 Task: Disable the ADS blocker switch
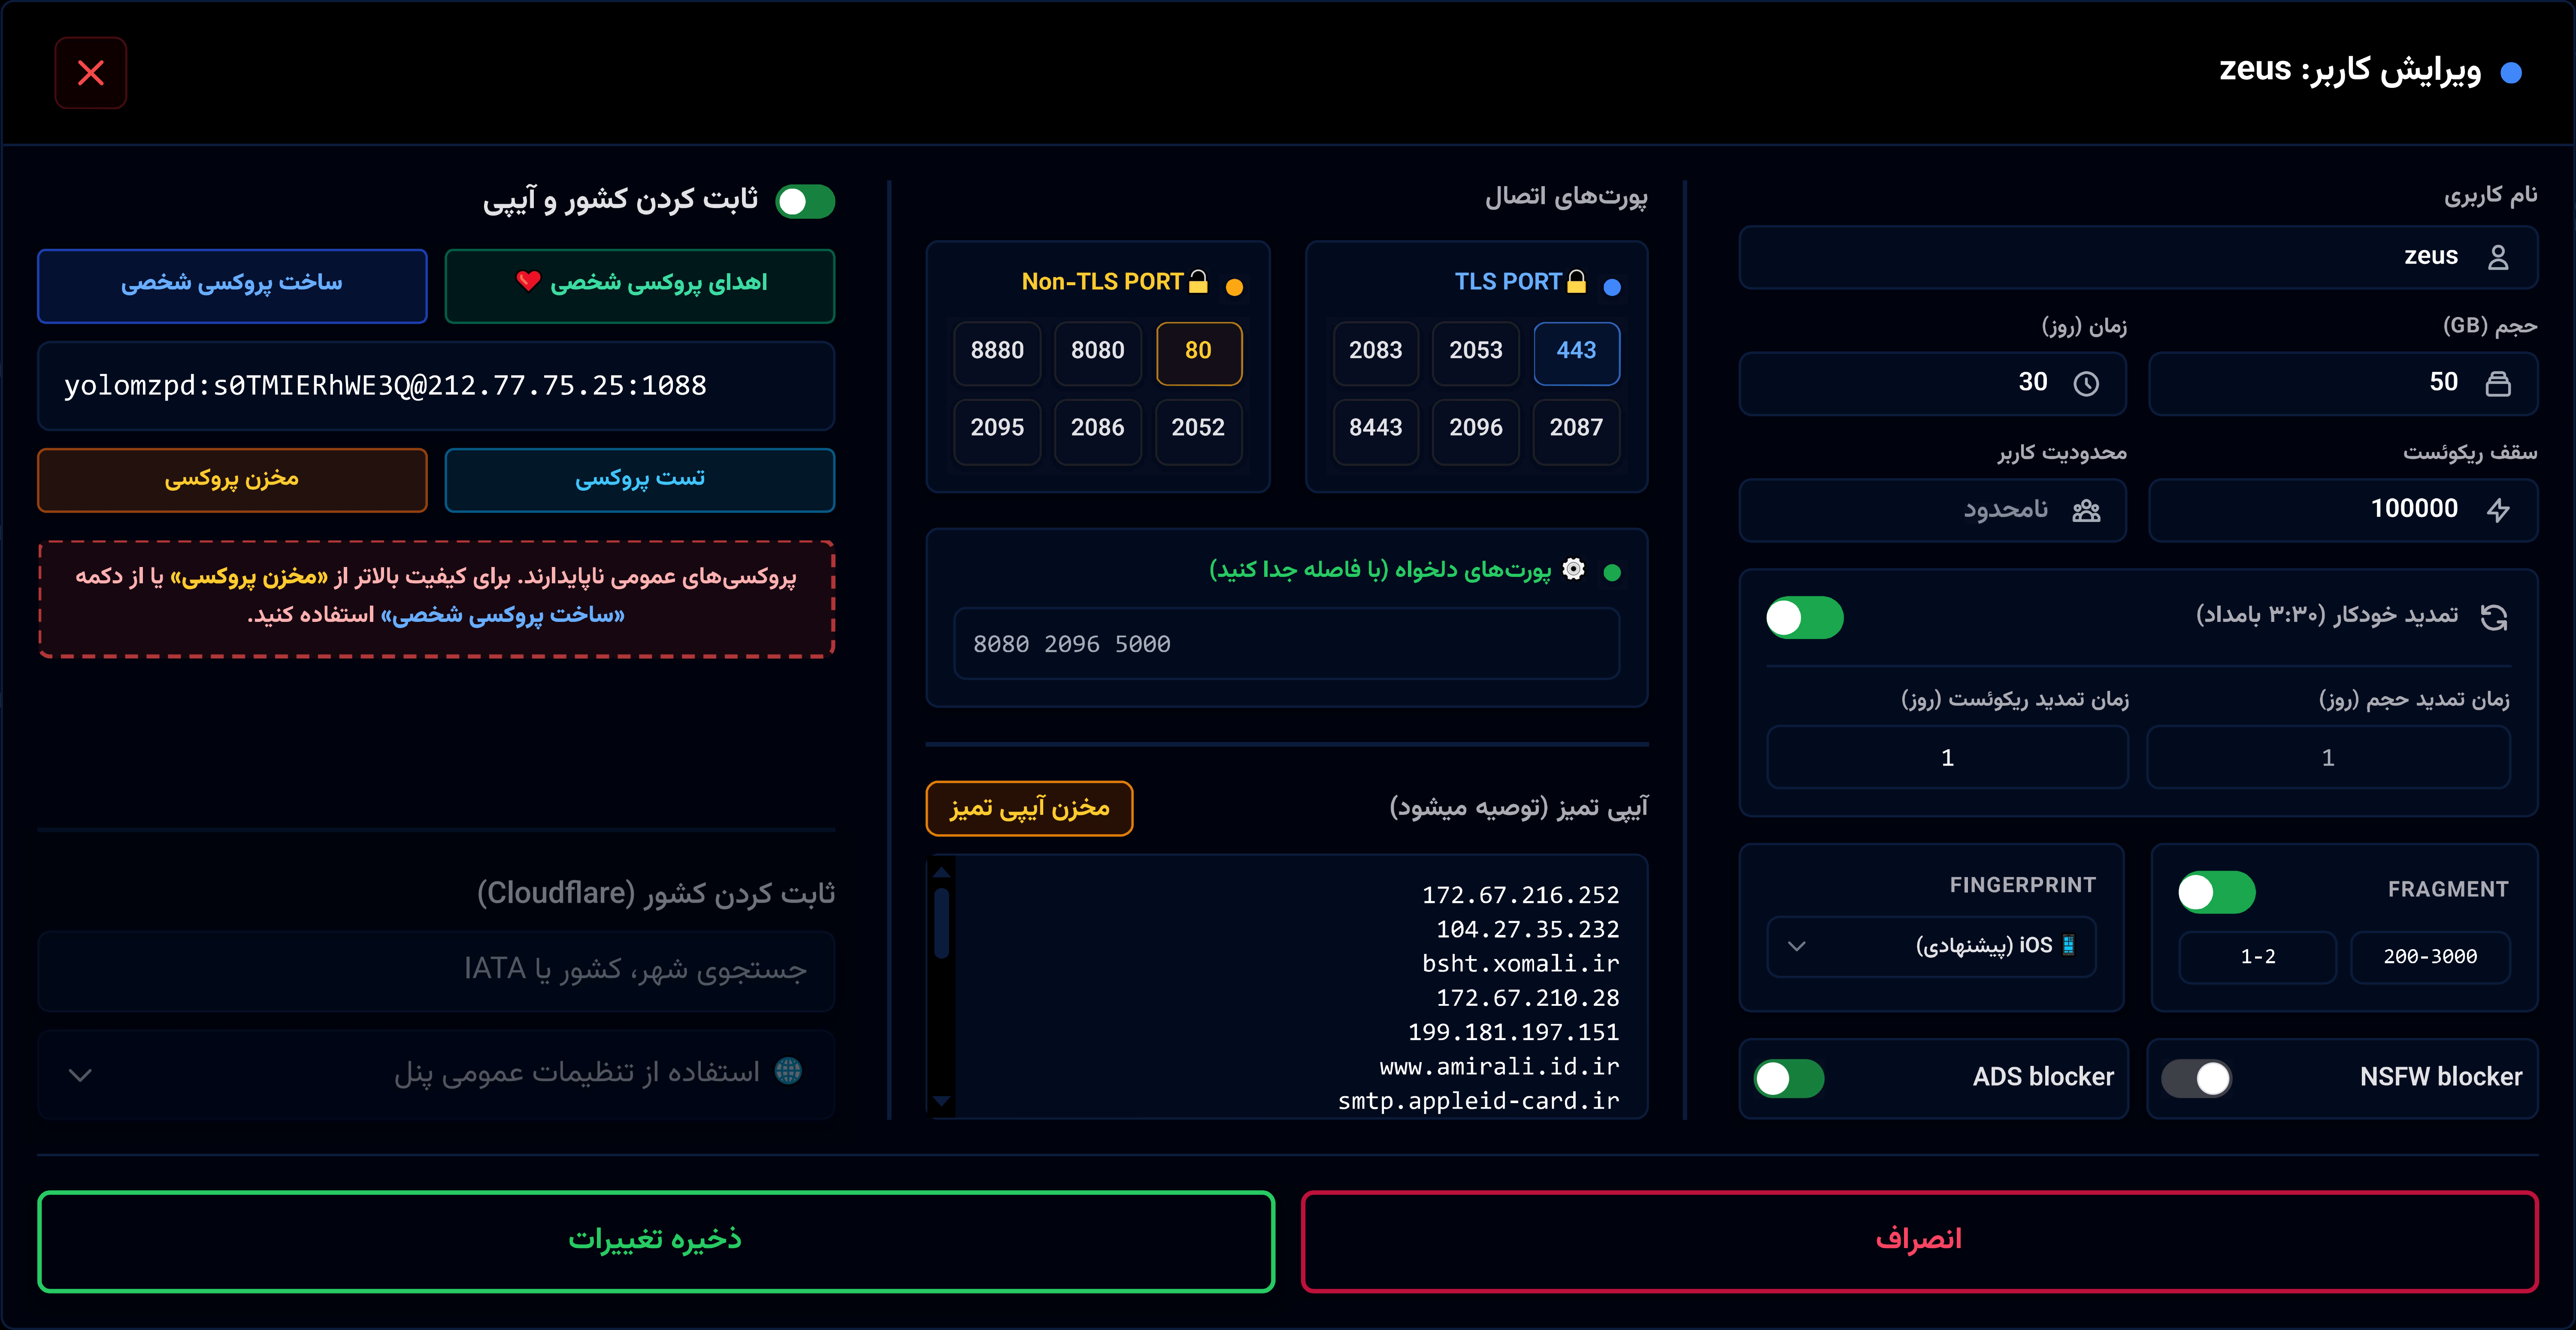click(1789, 1079)
